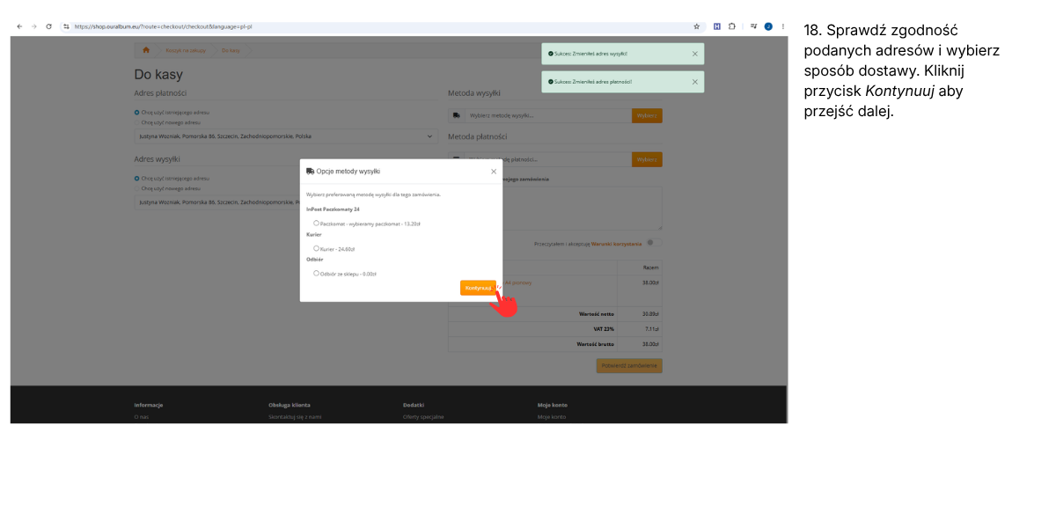Open the 'Koszyk na zakupy' breadcrumb link
Screen dimensions: 1056x528
tap(186, 50)
